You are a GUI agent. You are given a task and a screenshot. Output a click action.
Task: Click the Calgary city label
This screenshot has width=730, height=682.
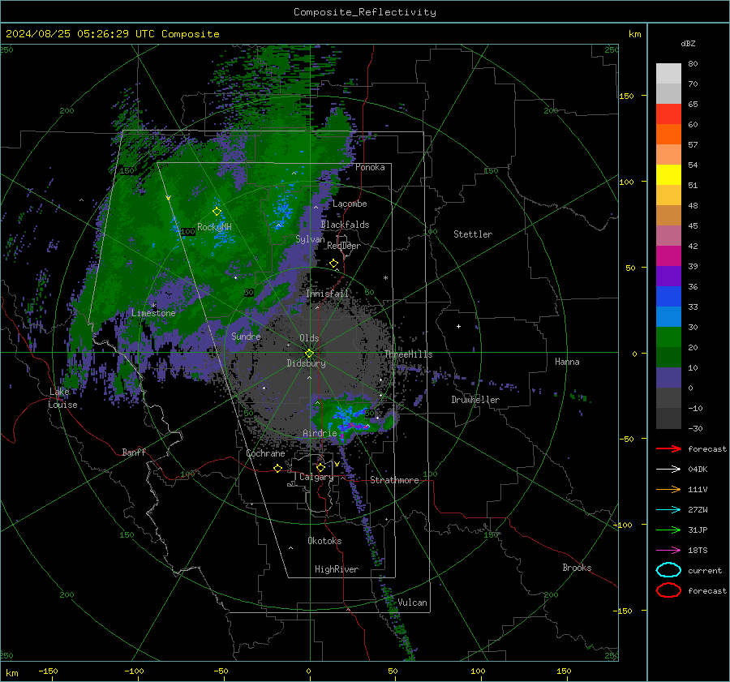point(316,477)
